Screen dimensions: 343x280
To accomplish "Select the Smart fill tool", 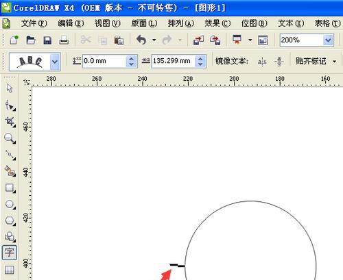I will click(10, 171).
